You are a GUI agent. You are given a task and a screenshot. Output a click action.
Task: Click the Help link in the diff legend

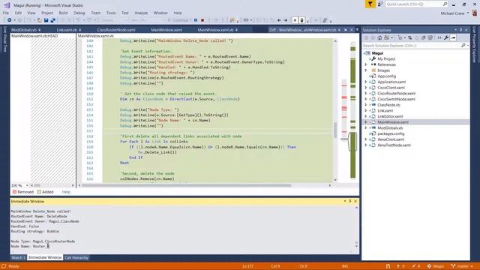point(66,192)
